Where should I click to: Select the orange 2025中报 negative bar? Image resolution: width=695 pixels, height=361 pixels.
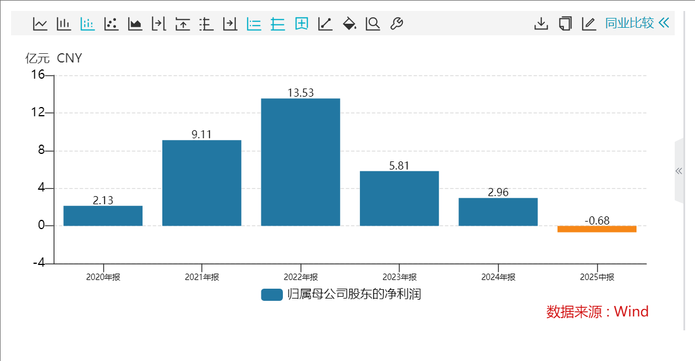click(x=596, y=229)
